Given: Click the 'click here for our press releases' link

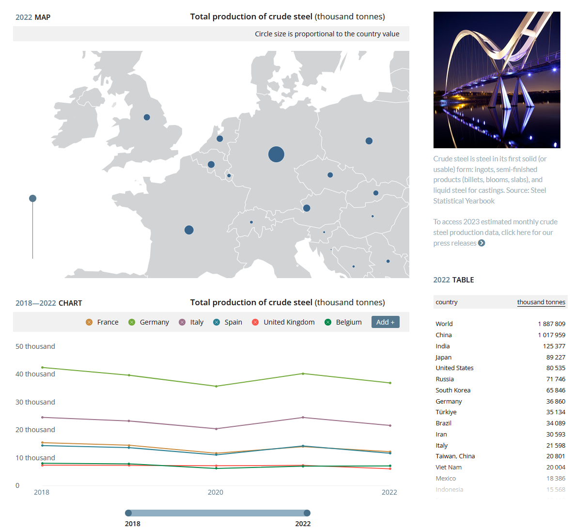Looking at the screenshot, I should [493, 237].
